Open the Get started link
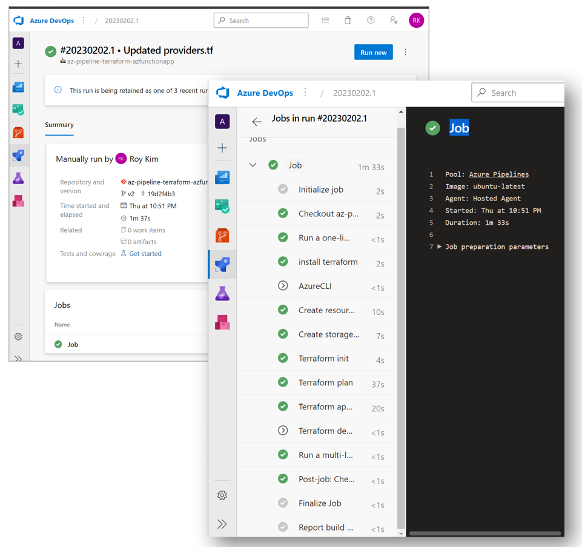This screenshot has width=582, height=547. click(145, 254)
